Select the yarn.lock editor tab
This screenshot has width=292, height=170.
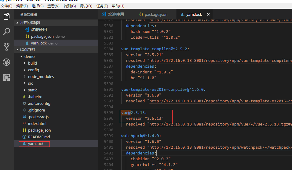pos(194,14)
